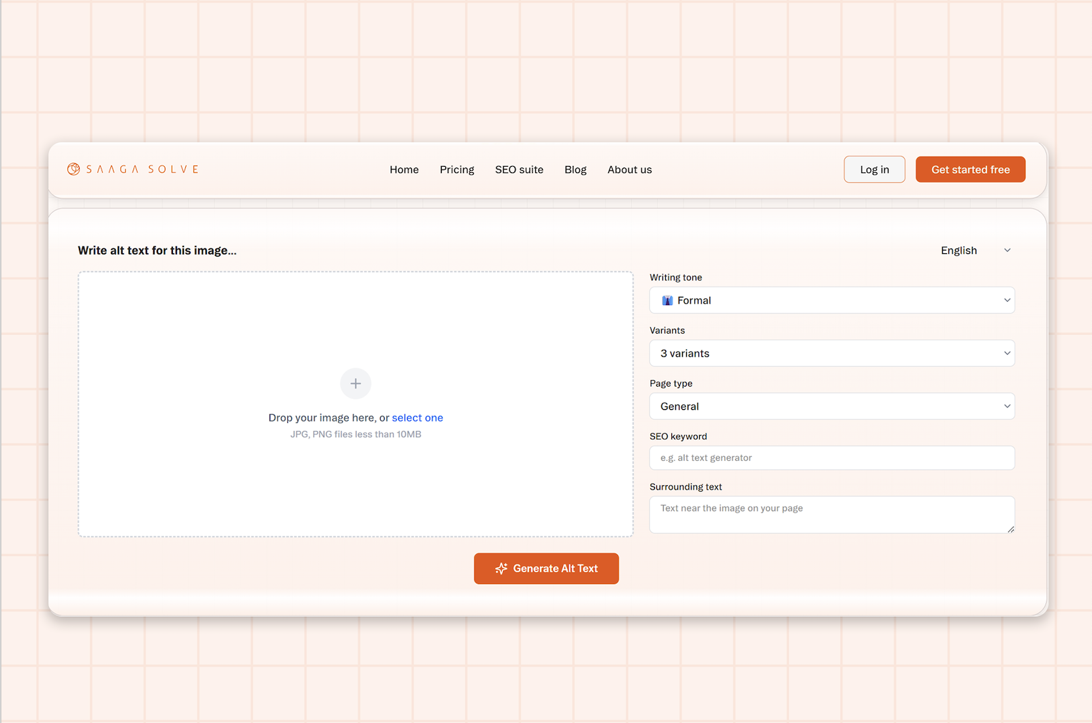Click the briefcase icon beside Formal
The height and width of the screenshot is (723, 1092).
click(669, 300)
